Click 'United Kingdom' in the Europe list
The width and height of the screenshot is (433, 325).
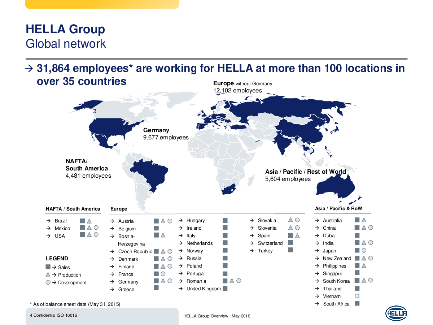pos(204,289)
